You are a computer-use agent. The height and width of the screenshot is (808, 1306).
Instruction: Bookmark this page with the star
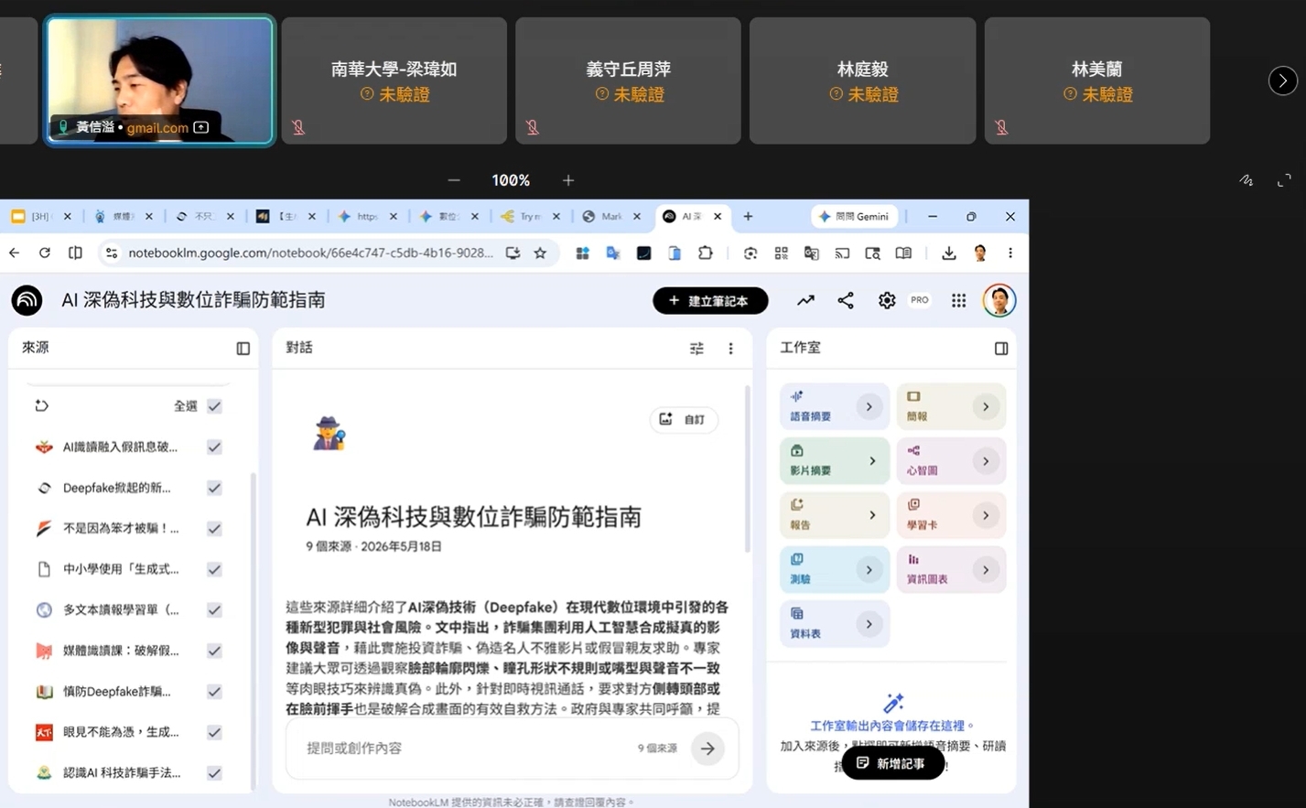[540, 253]
